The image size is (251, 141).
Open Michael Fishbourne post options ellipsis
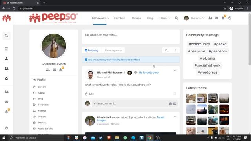pos(175,70)
